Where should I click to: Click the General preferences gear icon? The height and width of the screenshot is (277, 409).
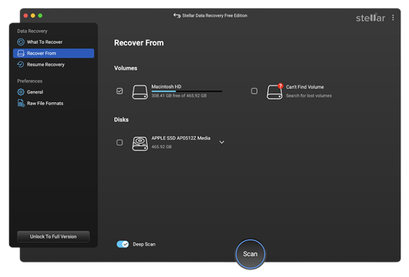tap(21, 92)
